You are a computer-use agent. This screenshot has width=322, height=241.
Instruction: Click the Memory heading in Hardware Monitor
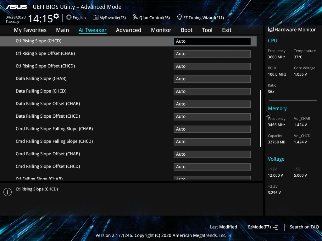pyautogui.click(x=277, y=108)
